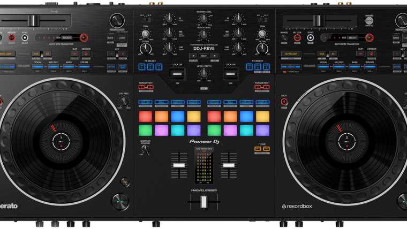
Task: Tap the red performance pad on left deck
Action: tap(145, 117)
